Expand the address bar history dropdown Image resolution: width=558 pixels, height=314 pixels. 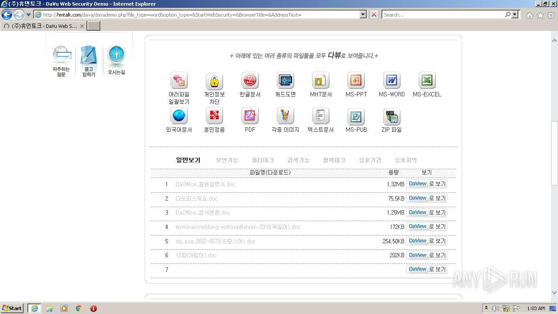click(363, 14)
